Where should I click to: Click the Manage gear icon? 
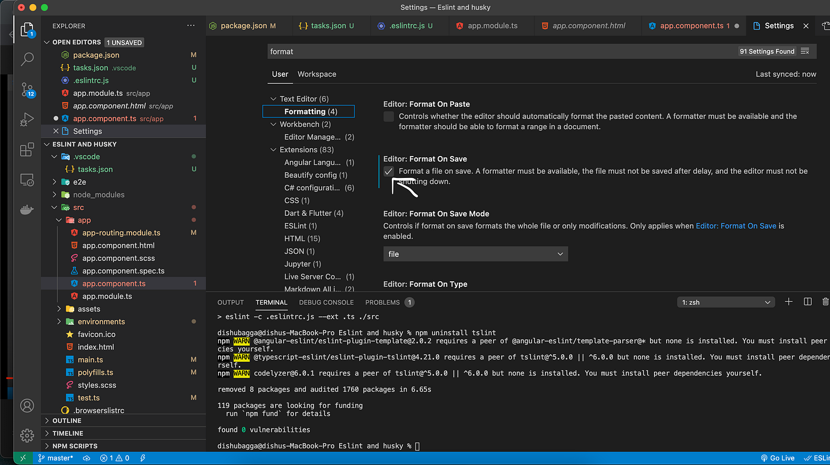pos(27,435)
